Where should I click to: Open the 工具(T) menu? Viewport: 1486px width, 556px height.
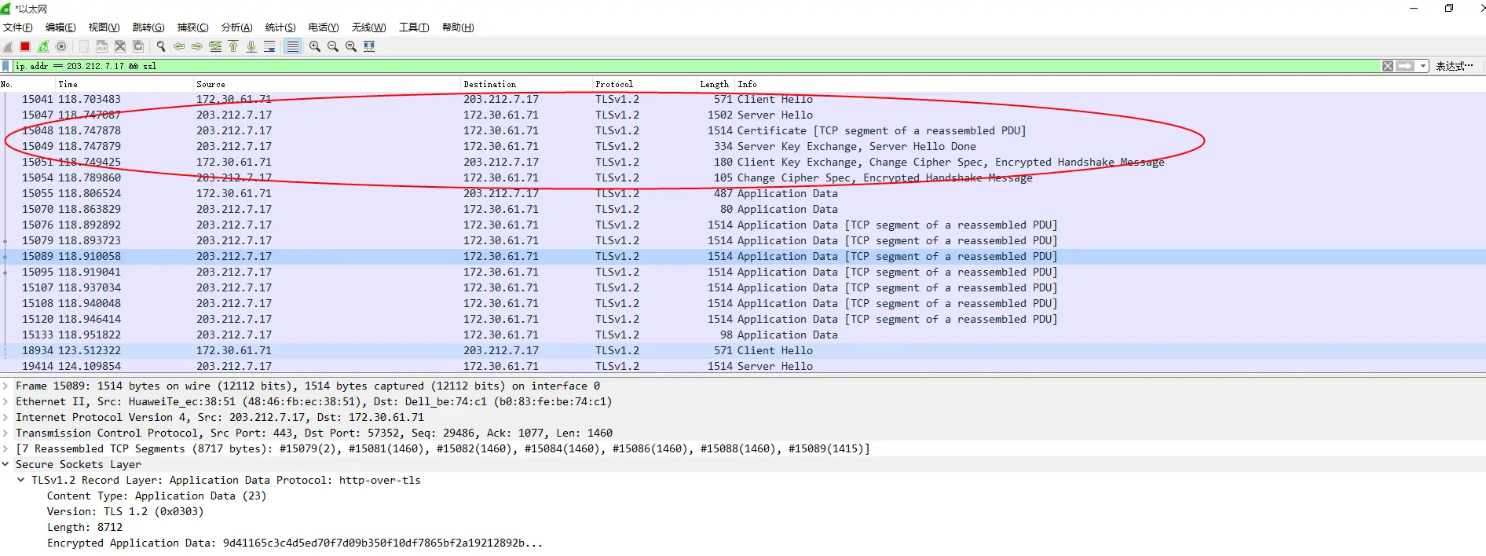click(x=414, y=27)
